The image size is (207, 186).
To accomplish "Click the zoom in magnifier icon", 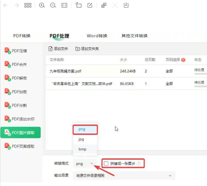I will click(42, 5).
